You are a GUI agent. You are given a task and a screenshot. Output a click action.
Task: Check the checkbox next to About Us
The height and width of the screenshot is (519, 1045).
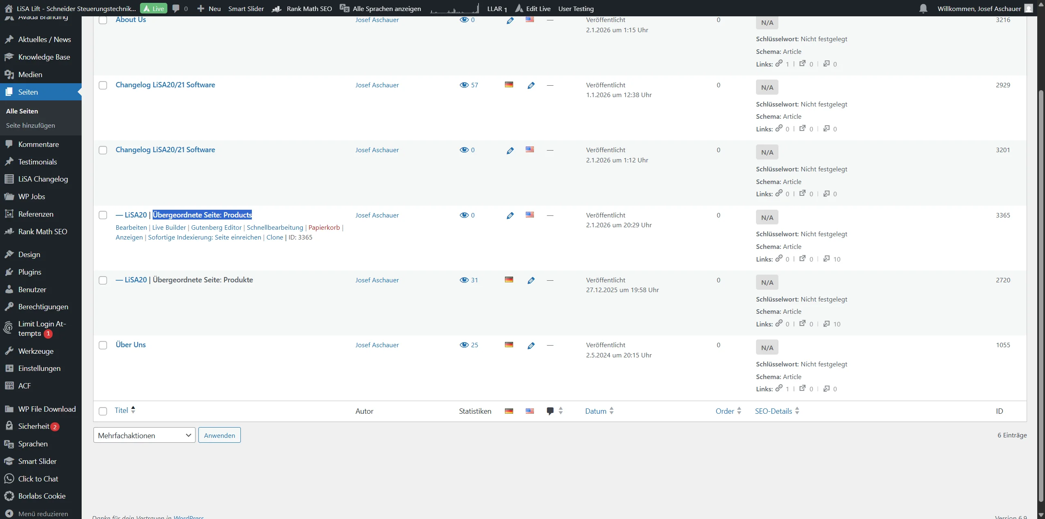tap(103, 20)
